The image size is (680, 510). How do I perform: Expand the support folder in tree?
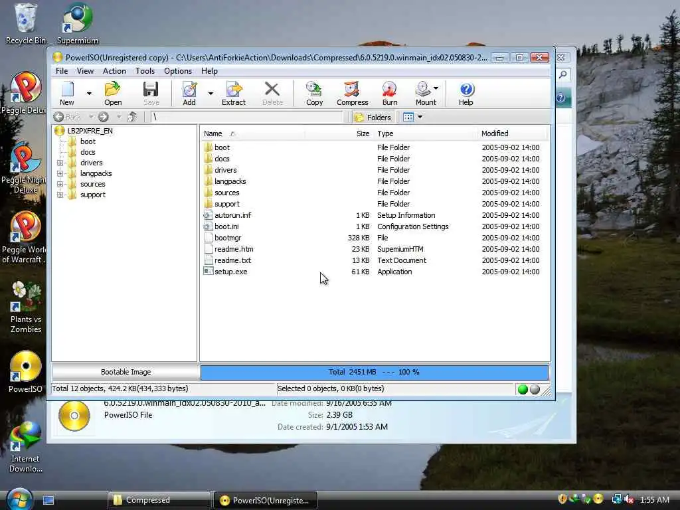click(x=60, y=195)
